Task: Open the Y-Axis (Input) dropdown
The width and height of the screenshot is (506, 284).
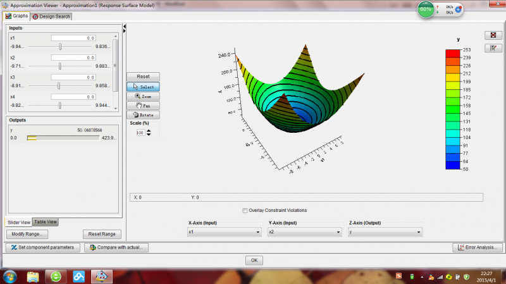Action: 305,232
